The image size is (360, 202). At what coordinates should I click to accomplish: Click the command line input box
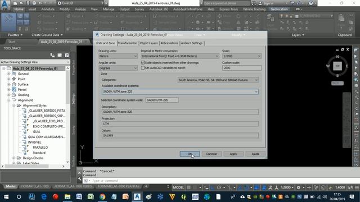click(220, 181)
